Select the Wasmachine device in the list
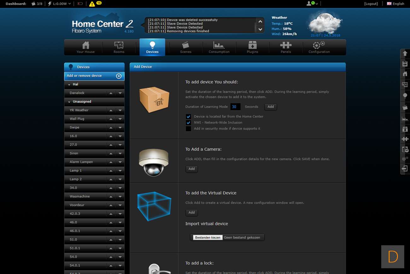Screen dimensions: 410x274 point(94,196)
